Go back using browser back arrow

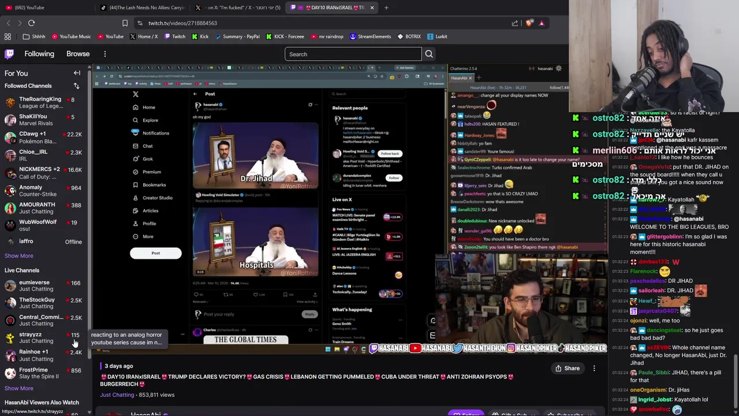point(8,23)
